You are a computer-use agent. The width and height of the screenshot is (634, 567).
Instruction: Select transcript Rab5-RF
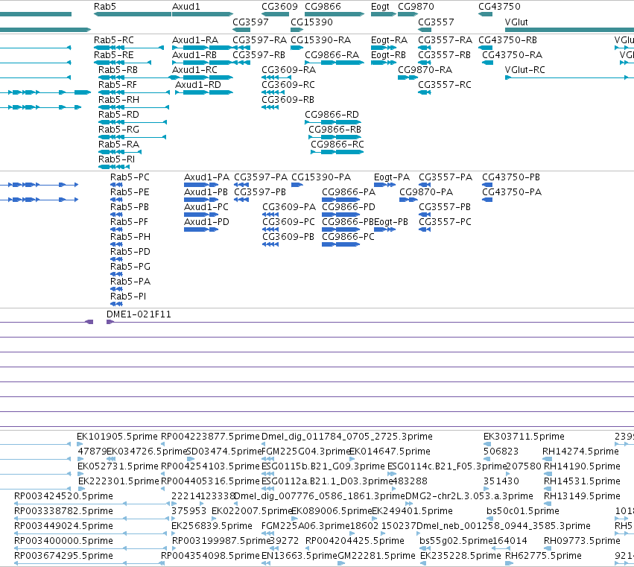pos(118,85)
